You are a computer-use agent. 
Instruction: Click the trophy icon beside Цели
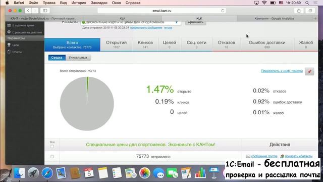click(9, 45)
